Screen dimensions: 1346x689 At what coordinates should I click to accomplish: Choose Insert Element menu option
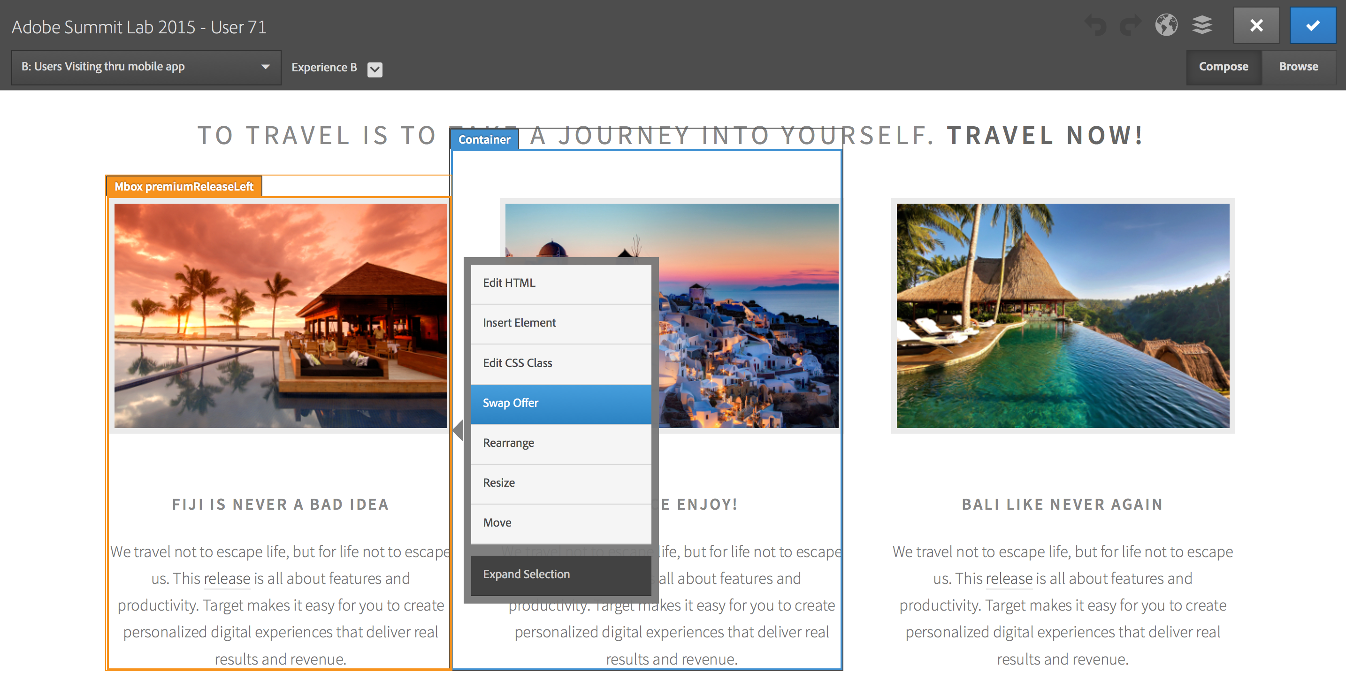(561, 323)
